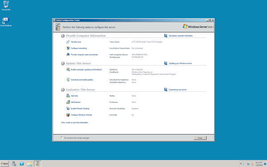This screenshot has height=167, width=267.
Task: Open the Add features link
Action: pyautogui.click(x=76, y=102)
